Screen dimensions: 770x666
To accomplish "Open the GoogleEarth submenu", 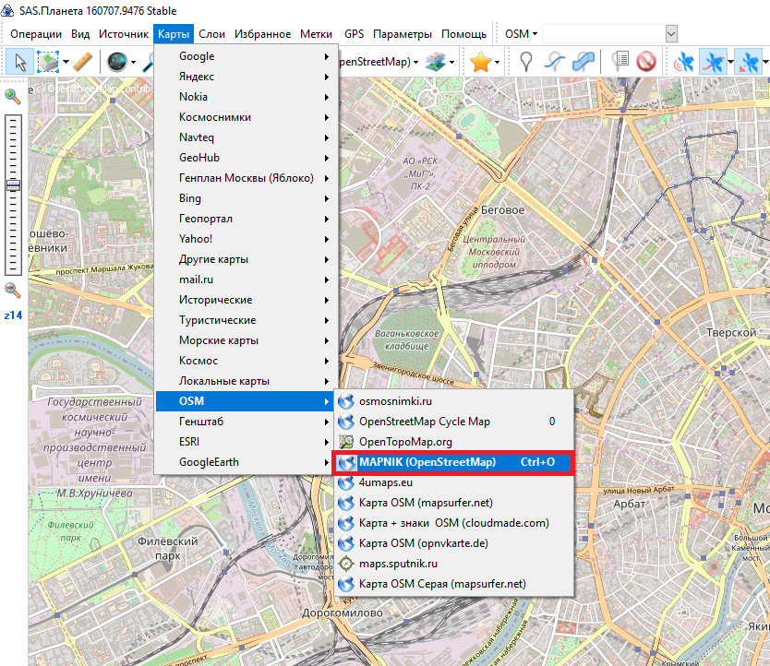I will [x=247, y=462].
